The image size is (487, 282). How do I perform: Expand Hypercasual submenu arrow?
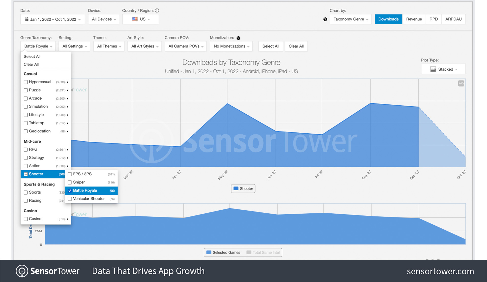coord(67,82)
